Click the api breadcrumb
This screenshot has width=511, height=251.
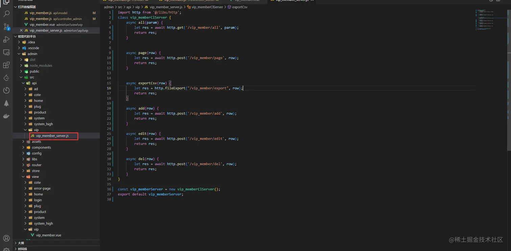point(129,7)
